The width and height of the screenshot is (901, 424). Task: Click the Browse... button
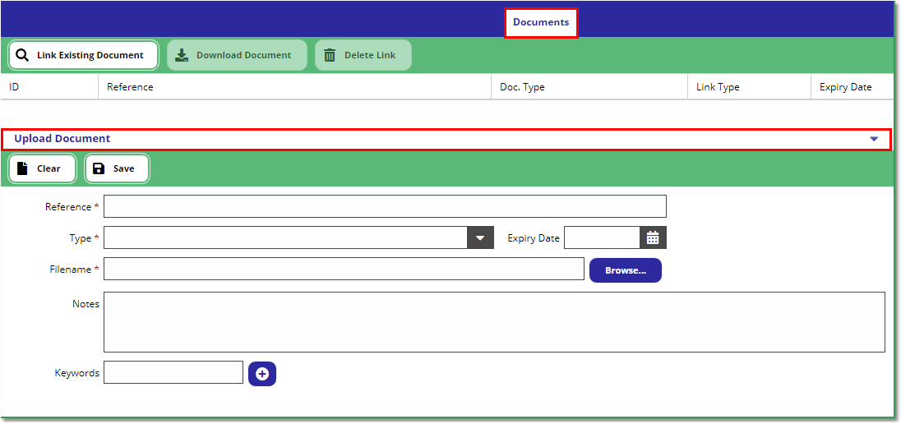tap(625, 270)
